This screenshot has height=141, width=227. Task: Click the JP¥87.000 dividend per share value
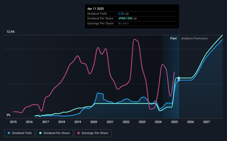[125, 19]
